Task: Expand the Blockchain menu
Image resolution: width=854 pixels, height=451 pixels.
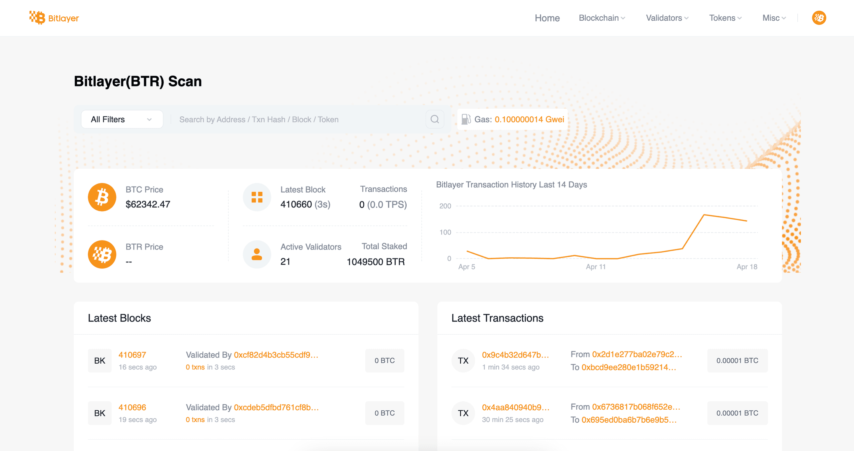Action: (602, 18)
